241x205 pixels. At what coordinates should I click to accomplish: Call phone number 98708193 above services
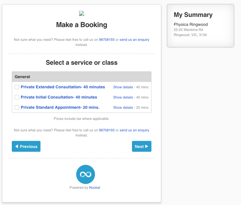coord(106,40)
